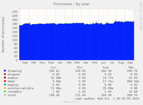Click the 'Last update' timestamp line

107,99
